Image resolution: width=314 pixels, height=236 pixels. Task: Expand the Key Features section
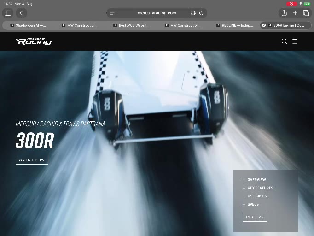[x=258, y=188]
